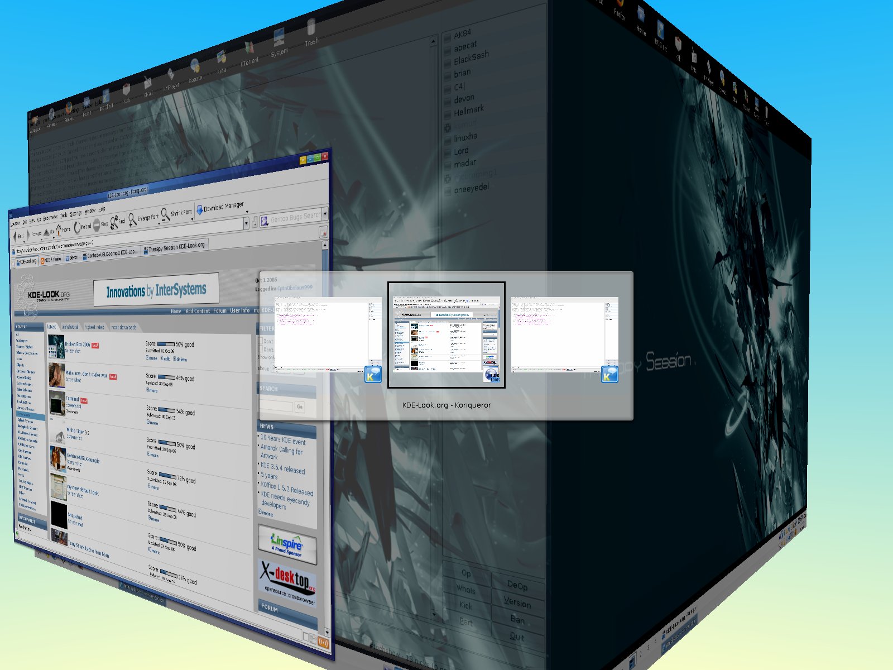Go Home using Konqueror's house icon

tap(59, 229)
